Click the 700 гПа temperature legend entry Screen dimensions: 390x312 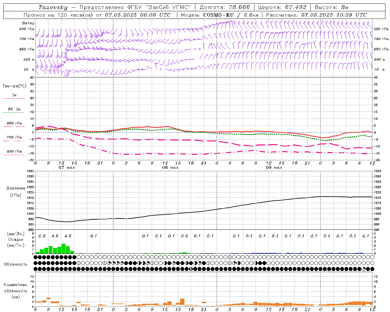(14, 137)
